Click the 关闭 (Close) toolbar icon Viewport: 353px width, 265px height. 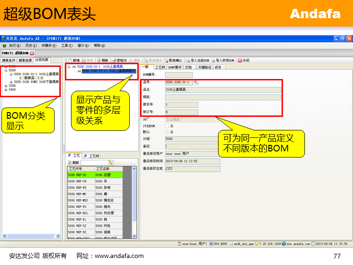(x=240, y=60)
